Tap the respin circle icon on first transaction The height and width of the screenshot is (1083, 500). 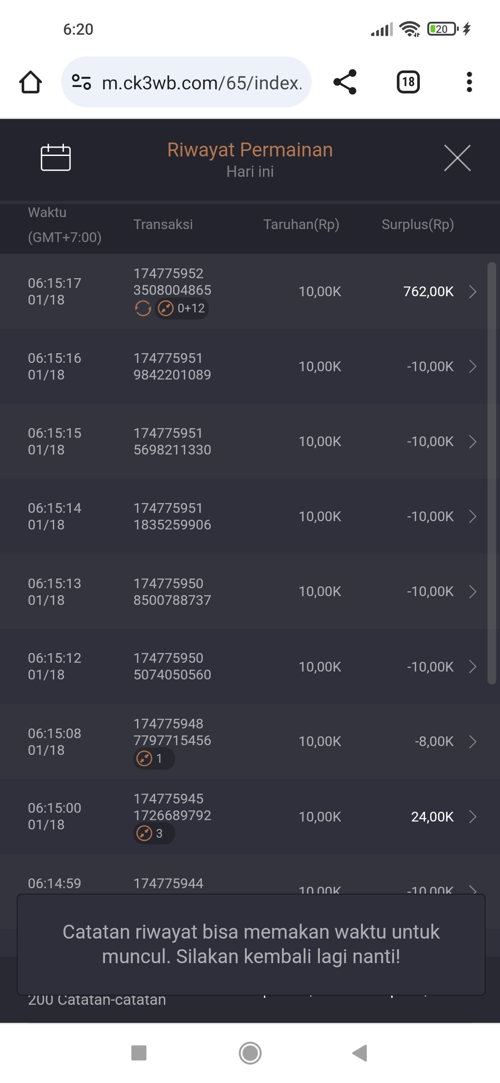tap(143, 308)
